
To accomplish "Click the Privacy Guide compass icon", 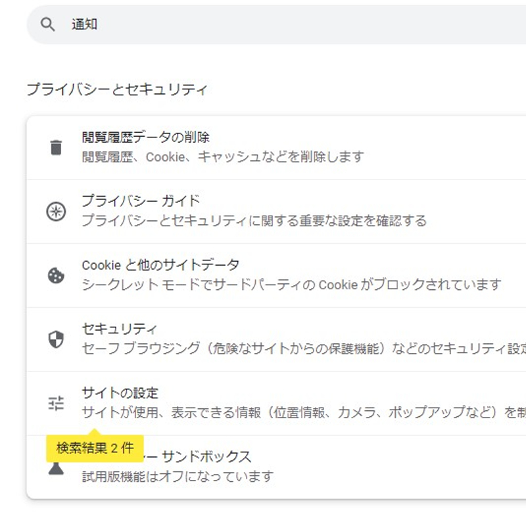I will 57,211.
